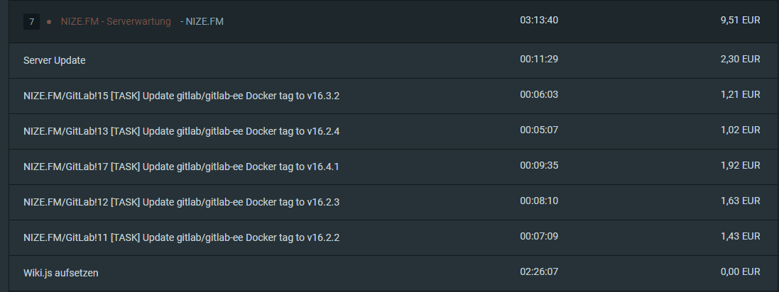The image size is (779, 292).
Task: Click the 1,21 EUR amount for GitLab!15
Action: (740, 94)
